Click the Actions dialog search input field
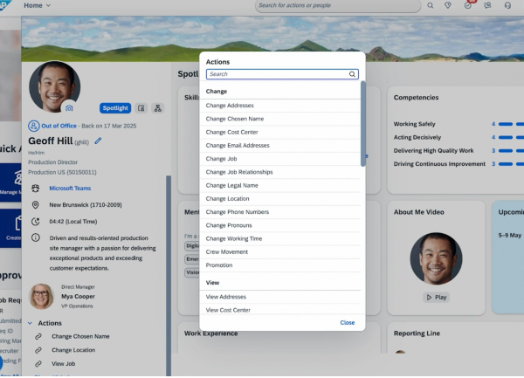The height and width of the screenshot is (378, 524). (x=276, y=75)
